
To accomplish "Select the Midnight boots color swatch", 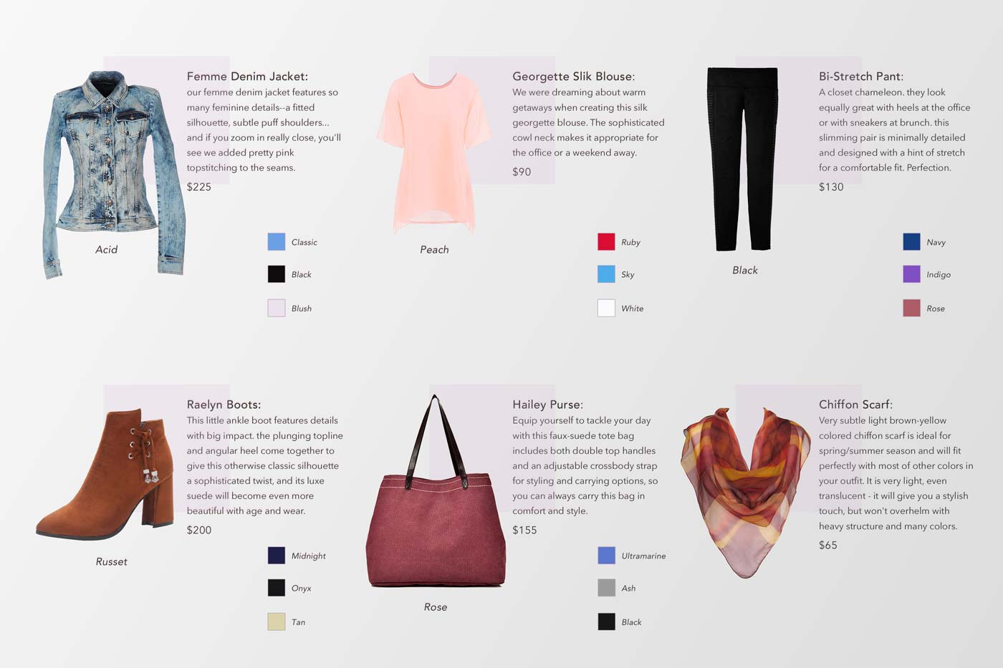I will coord(276,556).
